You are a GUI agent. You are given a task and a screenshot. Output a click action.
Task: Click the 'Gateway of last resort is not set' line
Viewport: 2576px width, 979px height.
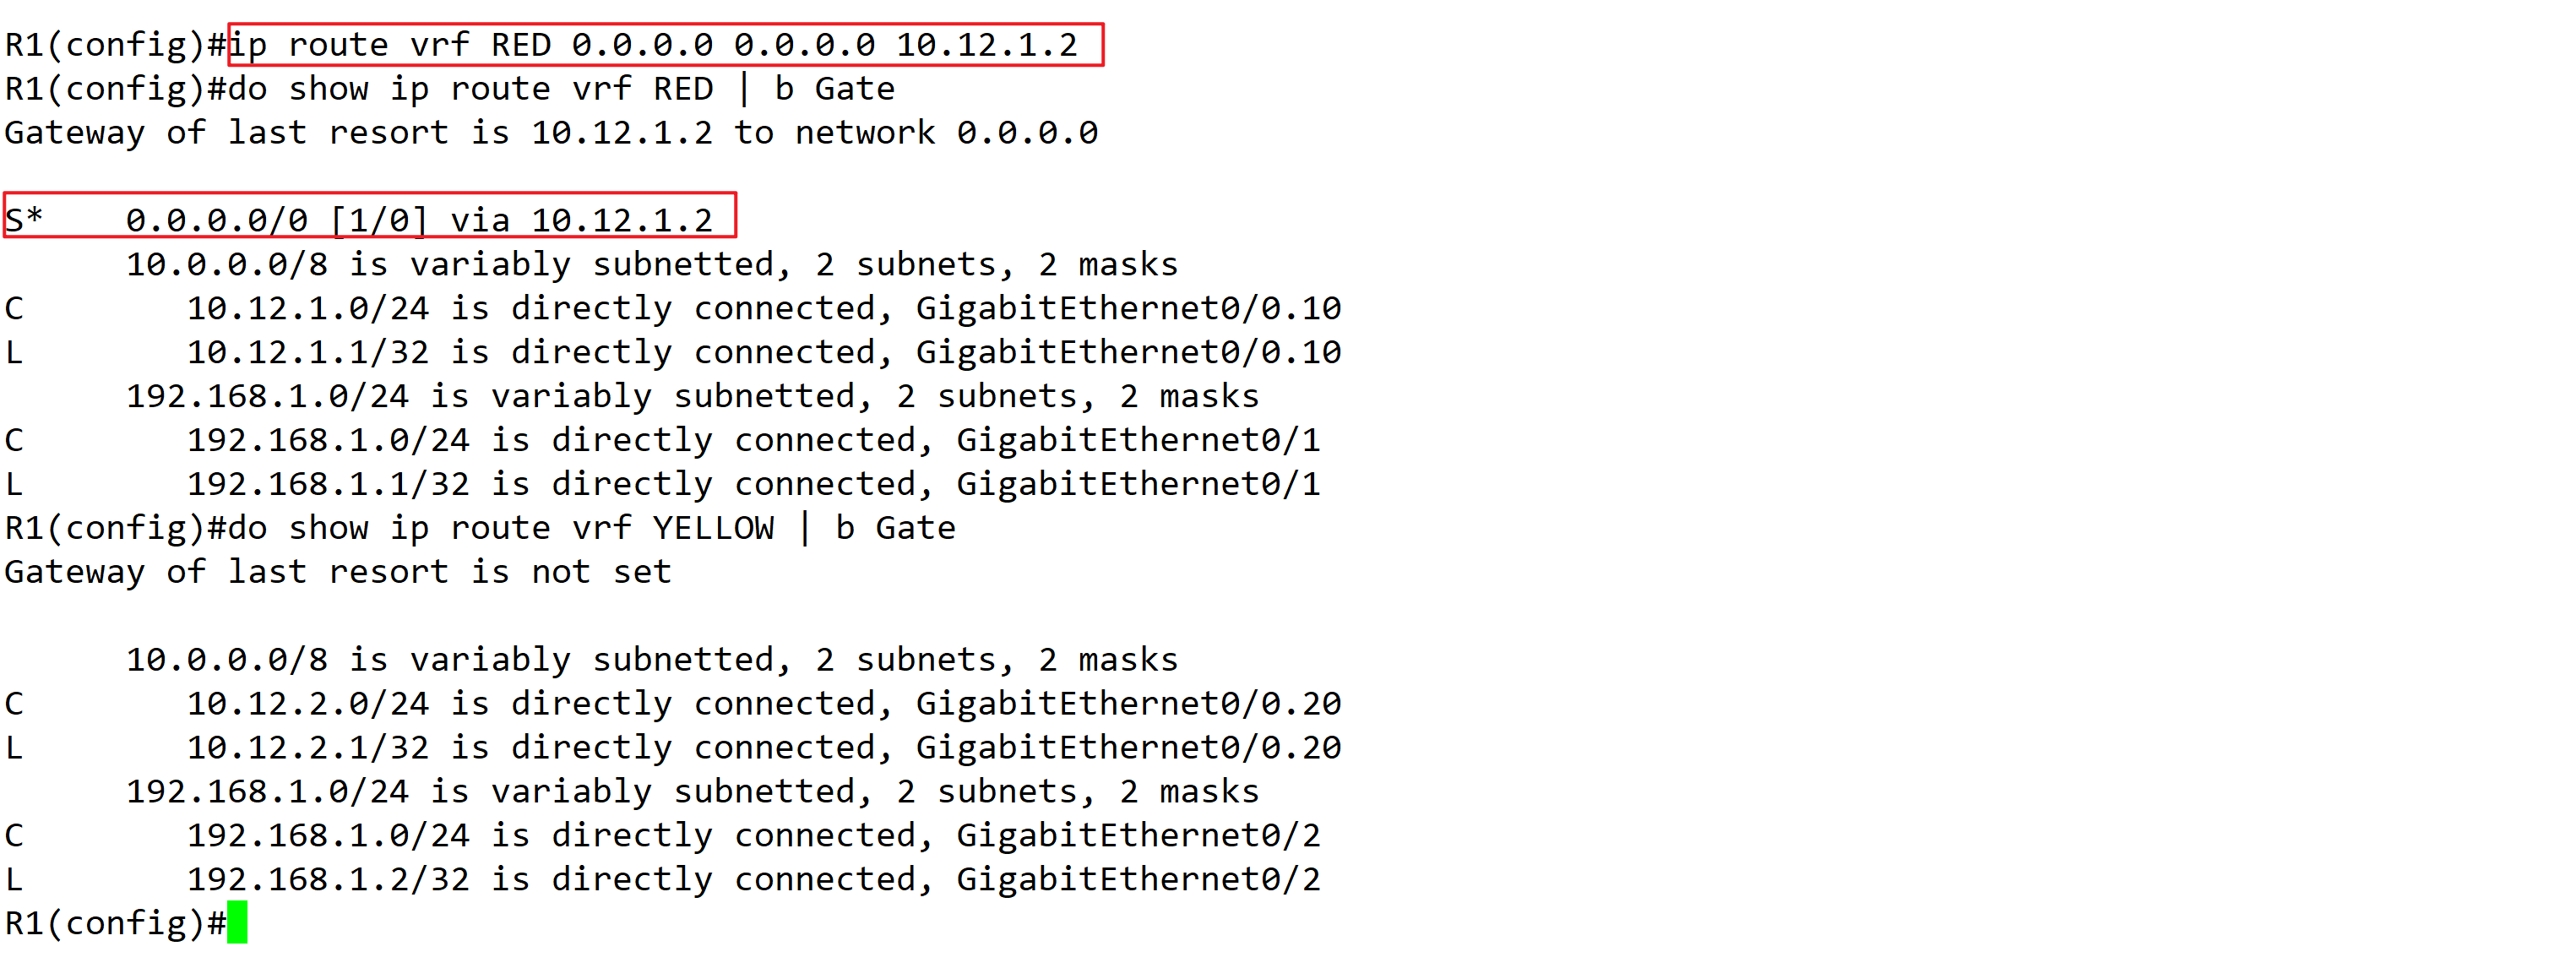(x=338, y=573)
